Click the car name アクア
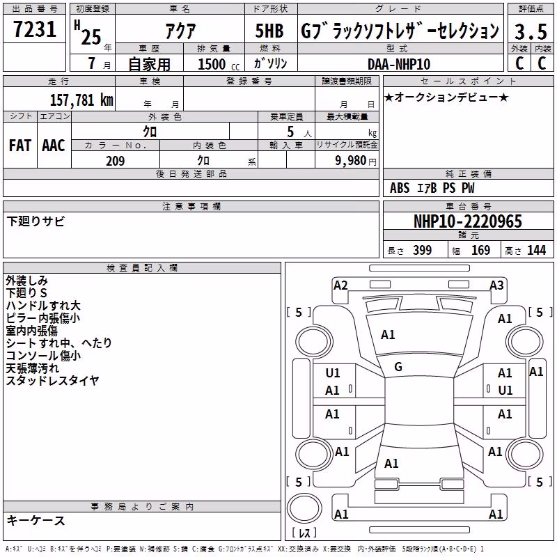 180,31
